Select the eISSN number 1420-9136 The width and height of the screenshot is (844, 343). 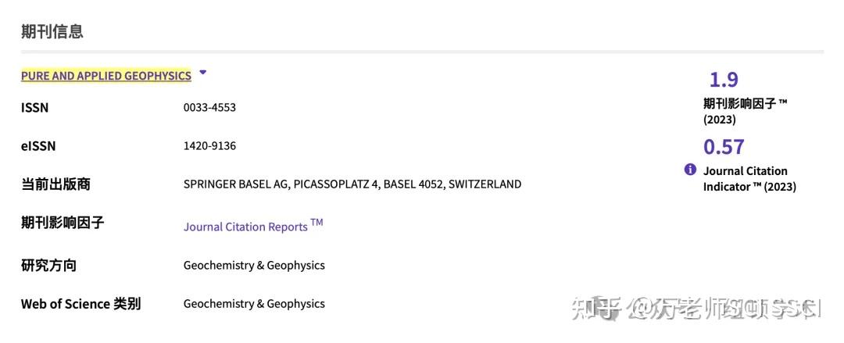pyautogui.click(x=209, y=146)
